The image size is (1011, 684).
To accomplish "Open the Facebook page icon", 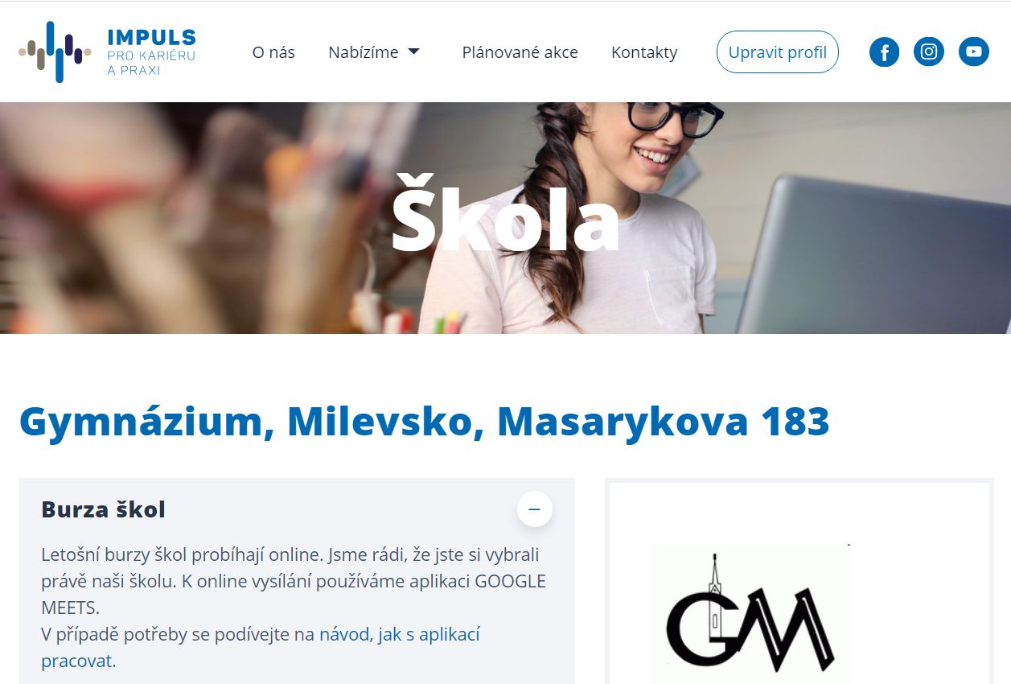I will tap(884, 52).
